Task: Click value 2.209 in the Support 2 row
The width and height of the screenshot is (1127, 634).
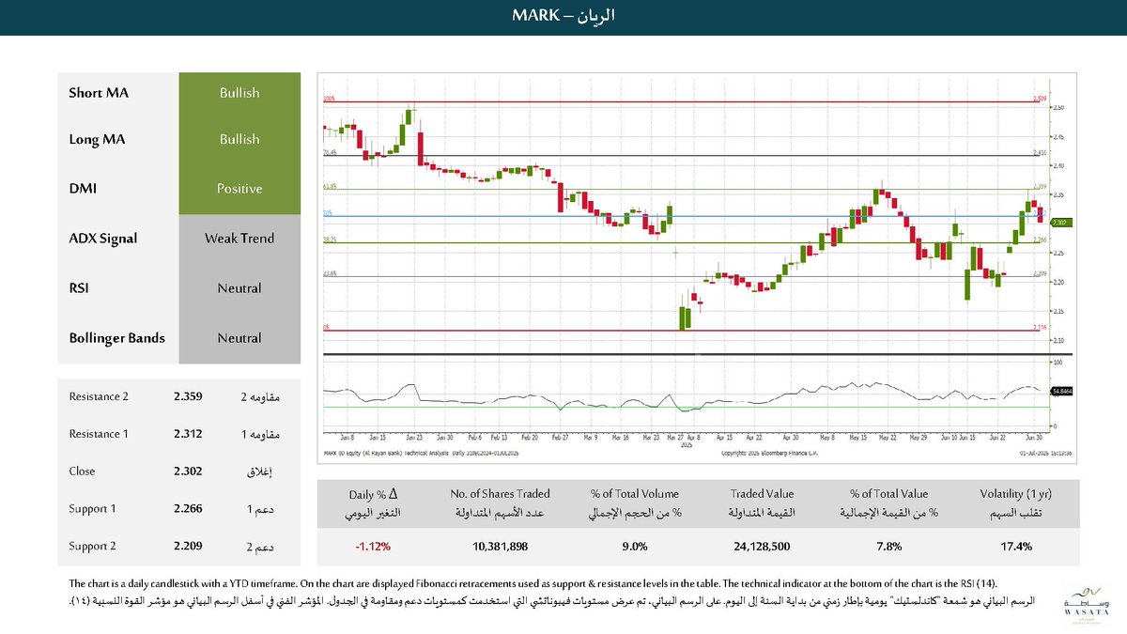Action: click(188, 547)
